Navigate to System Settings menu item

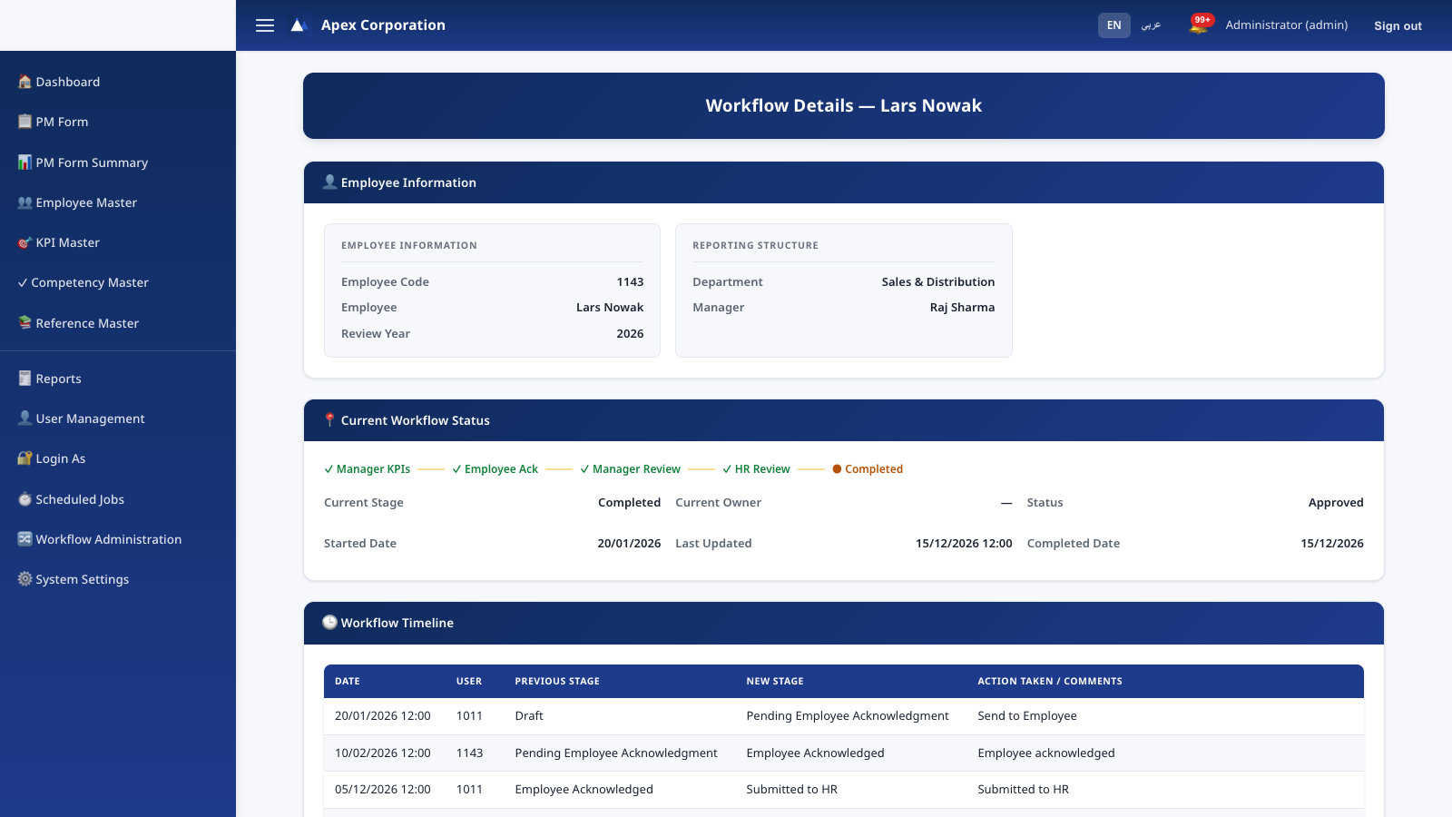pyautogui.click(x=118, y=579)
